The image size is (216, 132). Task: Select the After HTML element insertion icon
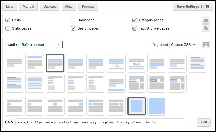(177, 83)
